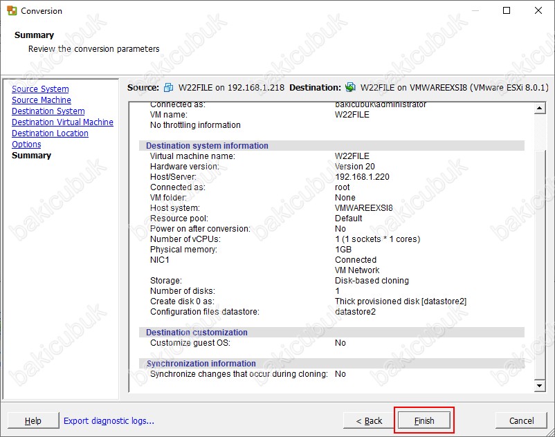Click the Hardware version value Version 20

point(355,167)
